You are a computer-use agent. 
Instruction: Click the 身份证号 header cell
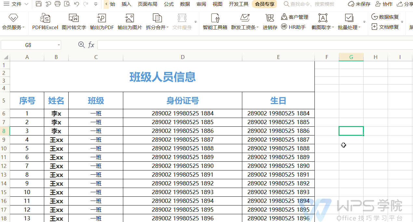click(x=182, y=100)
